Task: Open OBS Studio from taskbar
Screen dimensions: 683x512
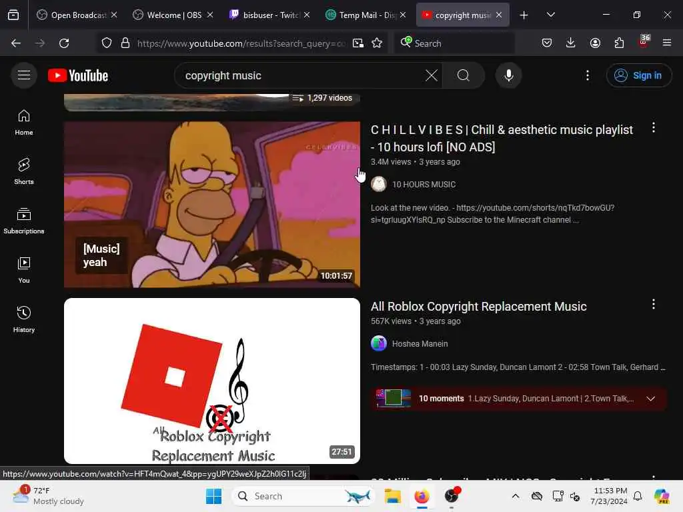Action: click(452, 496)
